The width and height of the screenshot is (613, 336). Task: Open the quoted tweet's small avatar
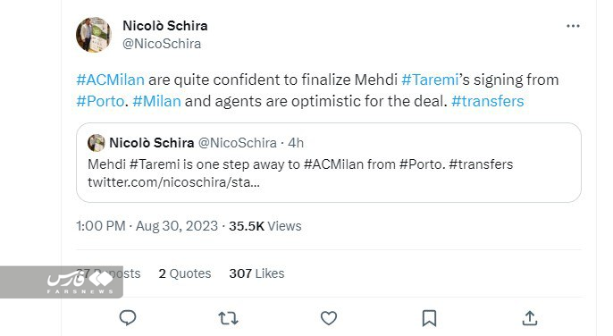[97, 143]
